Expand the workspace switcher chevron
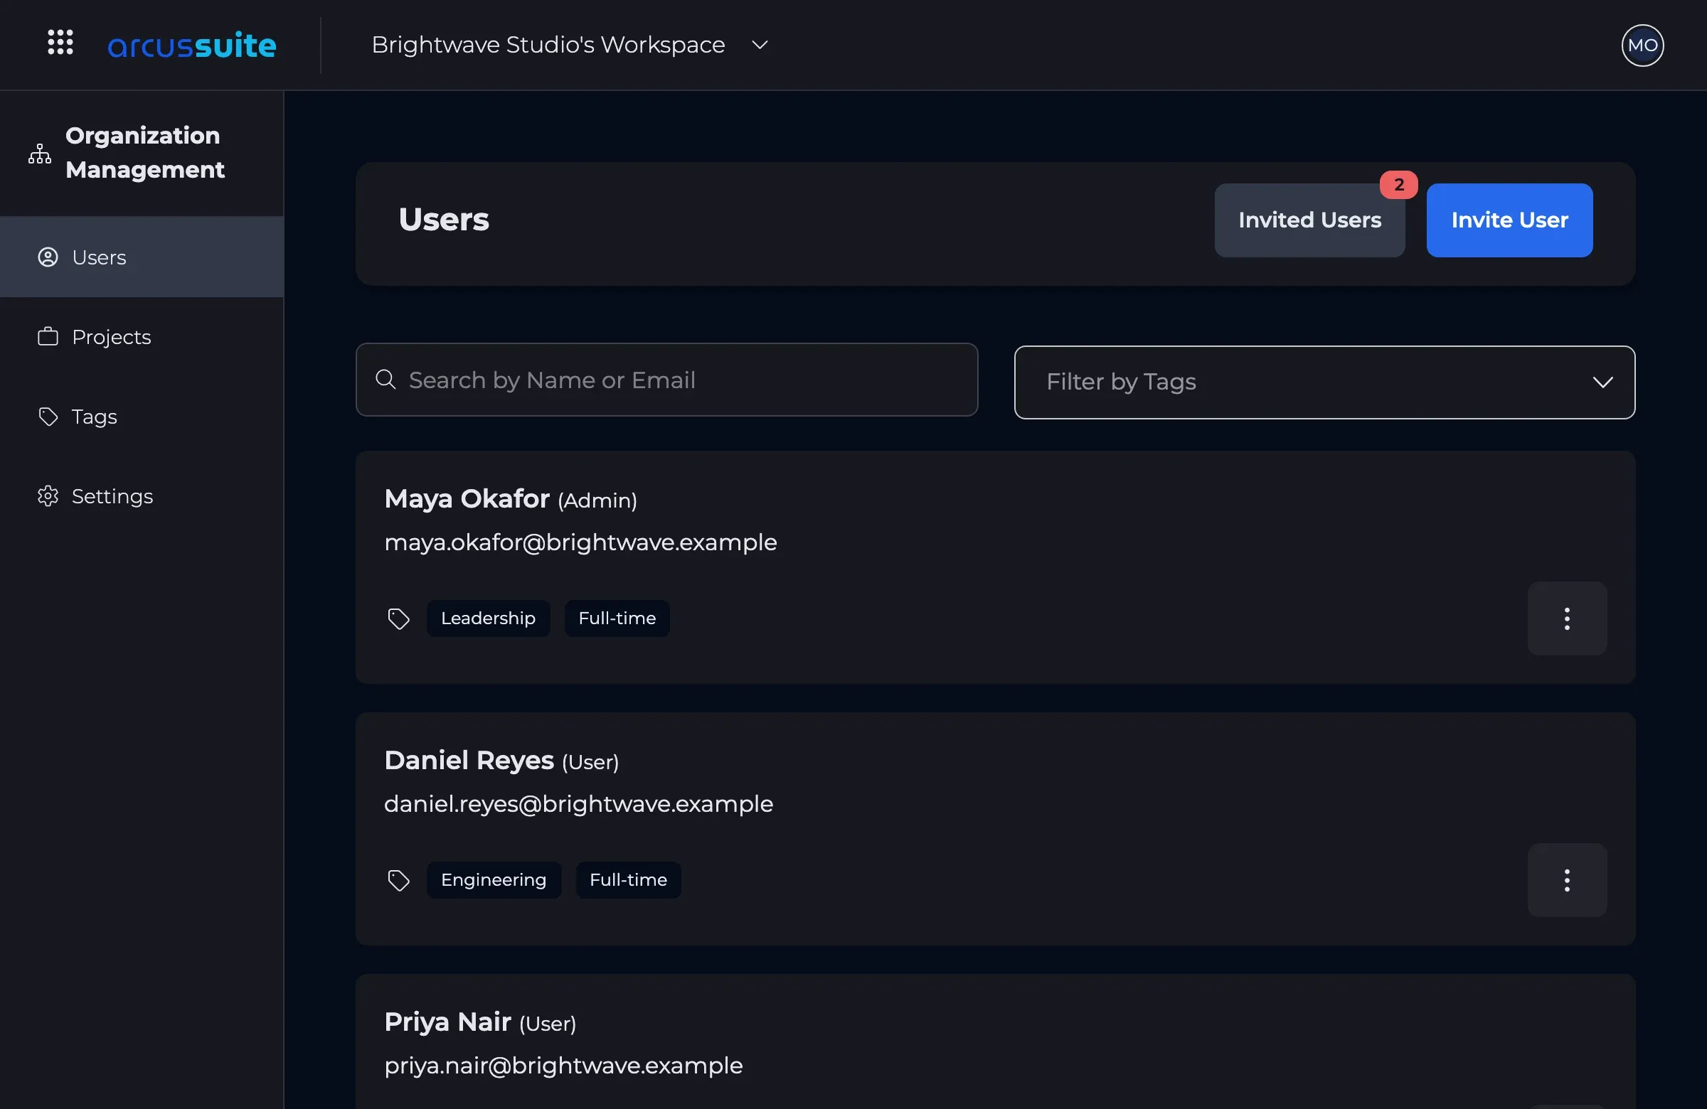Screen dimensions: 1707x1109 pos(760,45)
